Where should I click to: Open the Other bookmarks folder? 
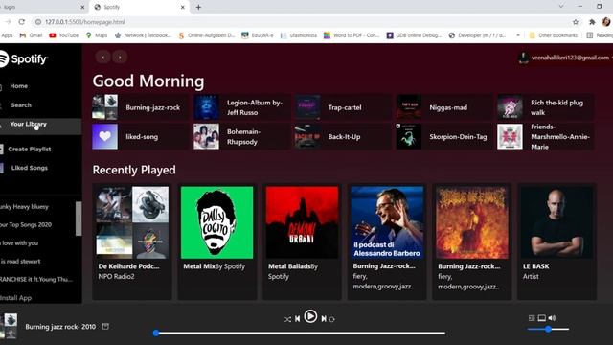coord(554,35)
